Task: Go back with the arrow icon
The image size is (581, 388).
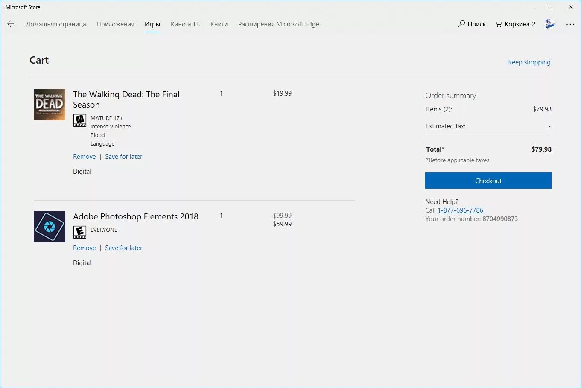Action: click(x=11, y=24)
